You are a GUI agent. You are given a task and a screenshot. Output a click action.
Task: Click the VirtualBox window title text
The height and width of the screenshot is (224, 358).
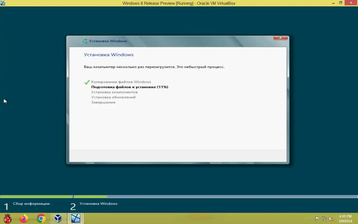pos(179,3)
